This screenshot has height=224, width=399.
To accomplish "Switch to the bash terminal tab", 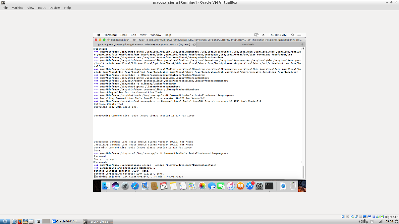I will [248, 44].
